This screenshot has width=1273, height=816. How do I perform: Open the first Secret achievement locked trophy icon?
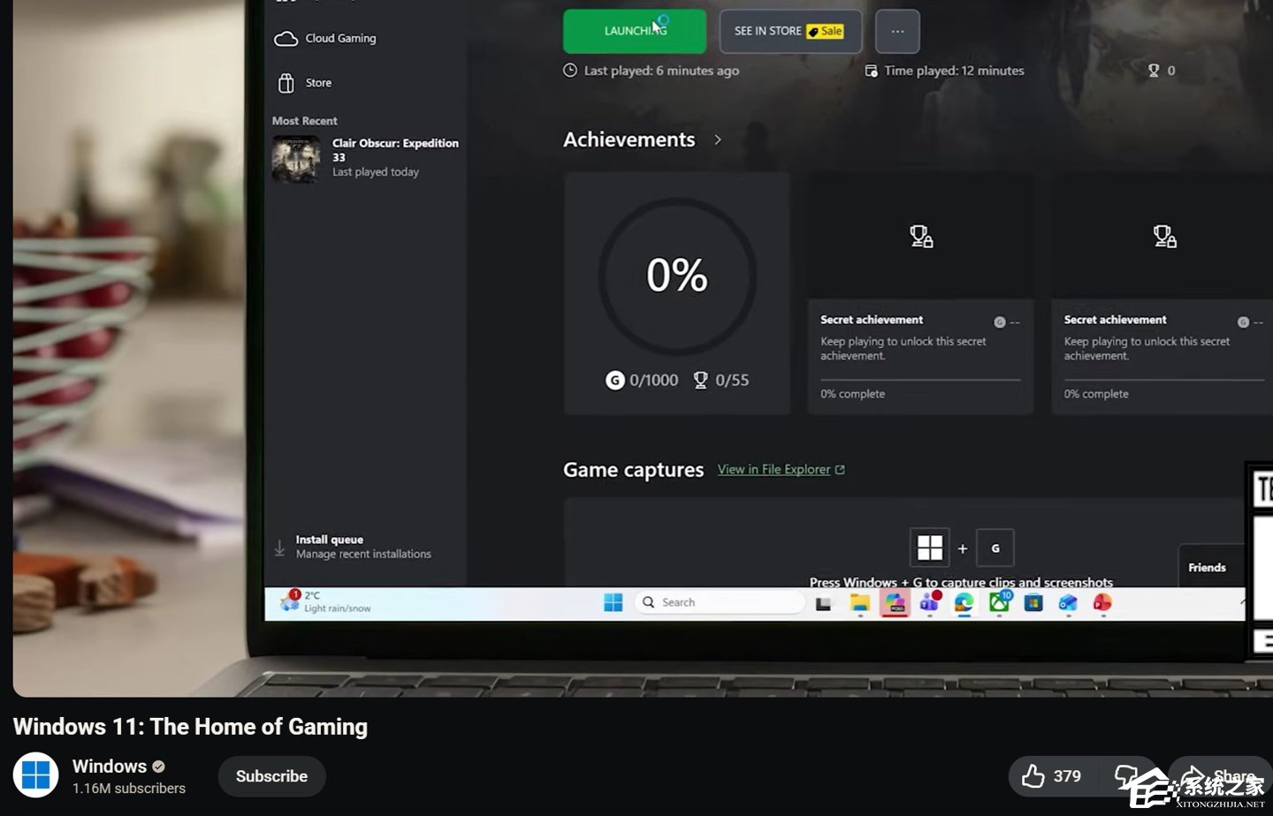[x=921, y=236]
